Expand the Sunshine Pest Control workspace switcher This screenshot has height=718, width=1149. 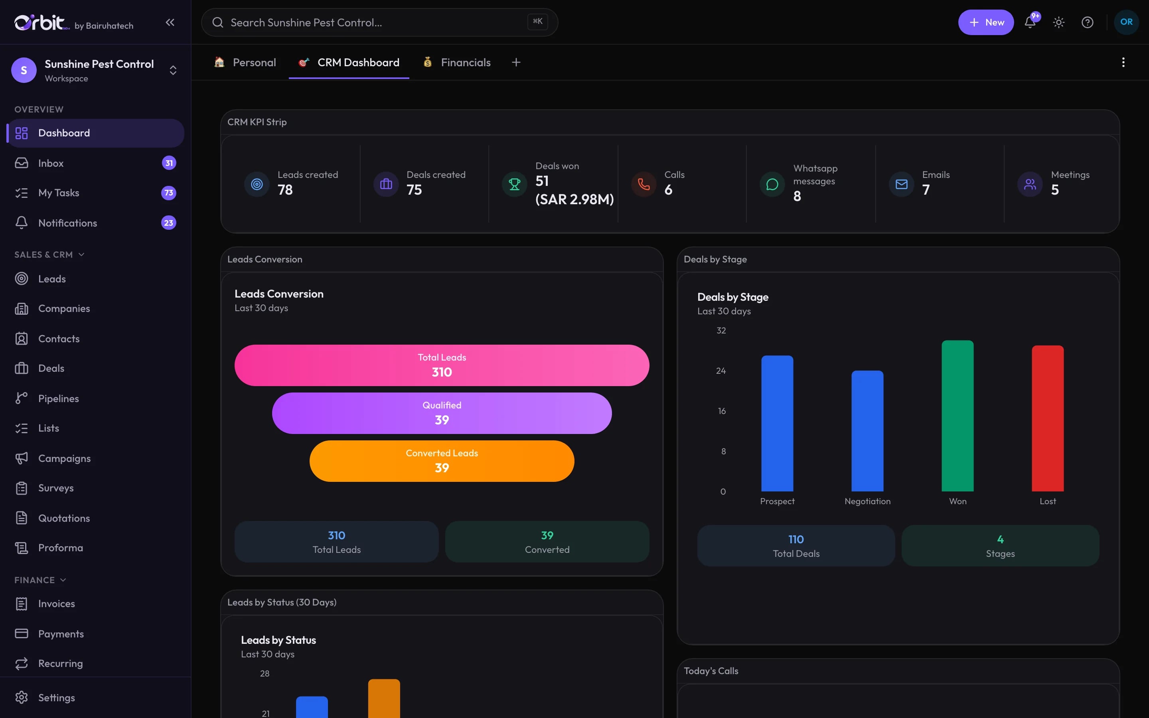click(x=95, y=70)
